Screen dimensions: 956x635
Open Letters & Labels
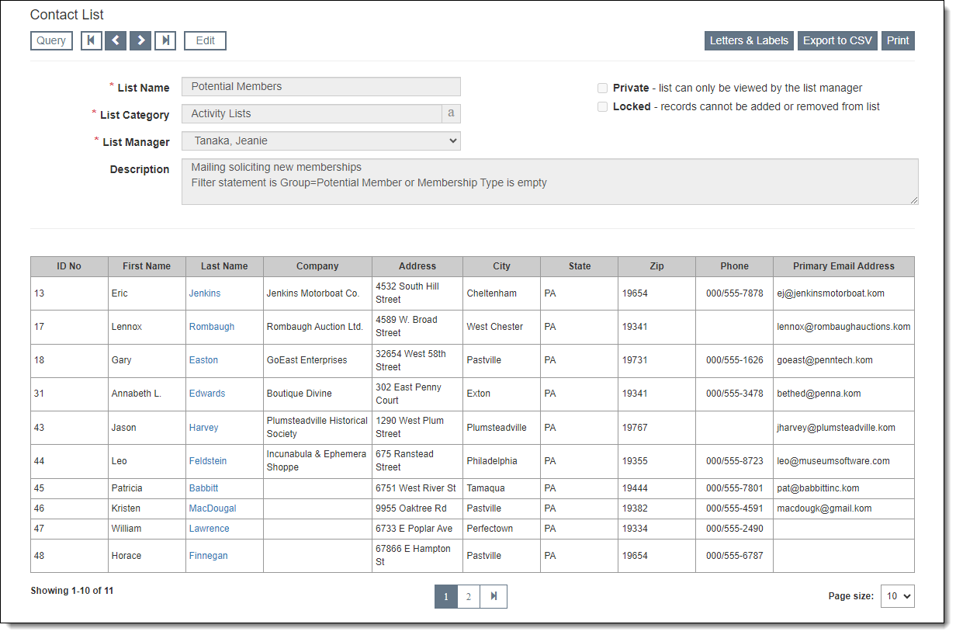coord(749,40)
